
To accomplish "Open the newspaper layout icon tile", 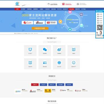I will click(45, 64).
